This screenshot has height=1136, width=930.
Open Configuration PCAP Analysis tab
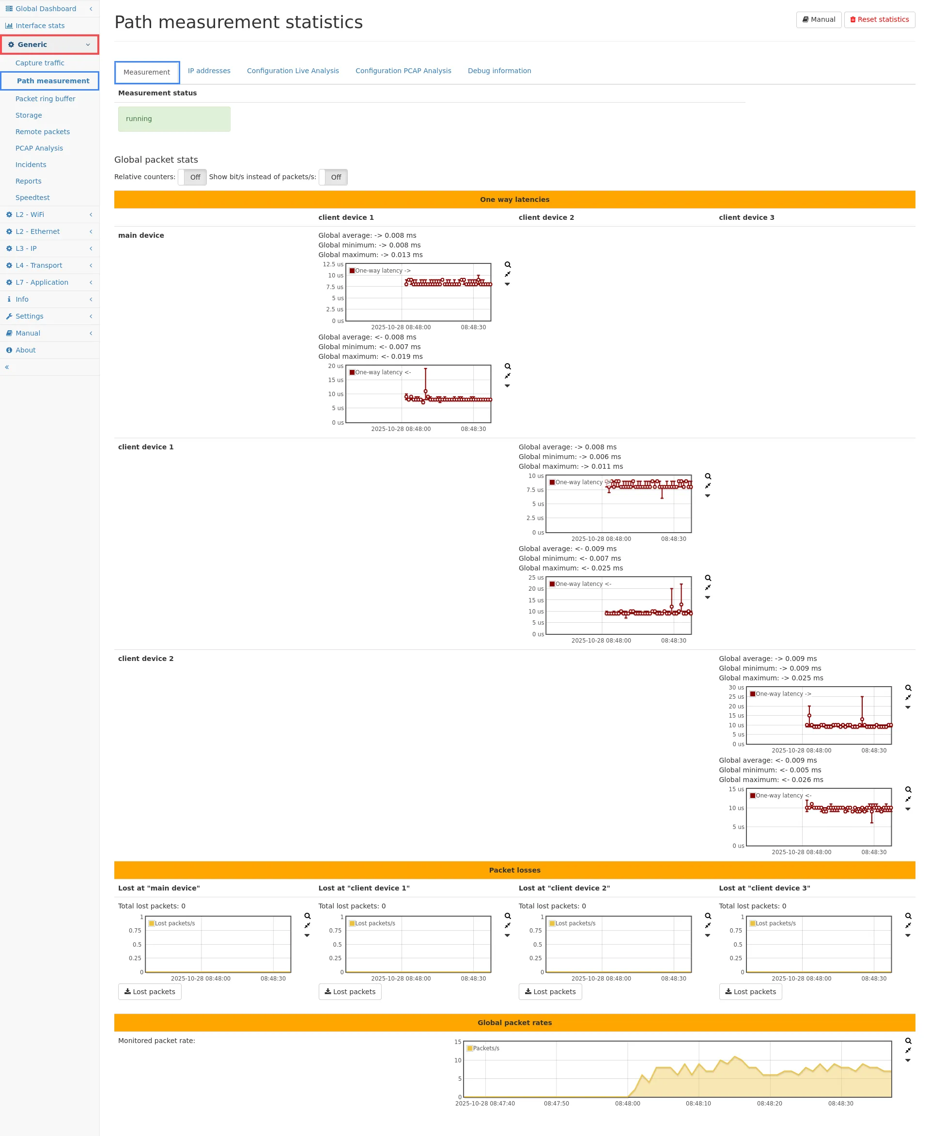point(403,71)
